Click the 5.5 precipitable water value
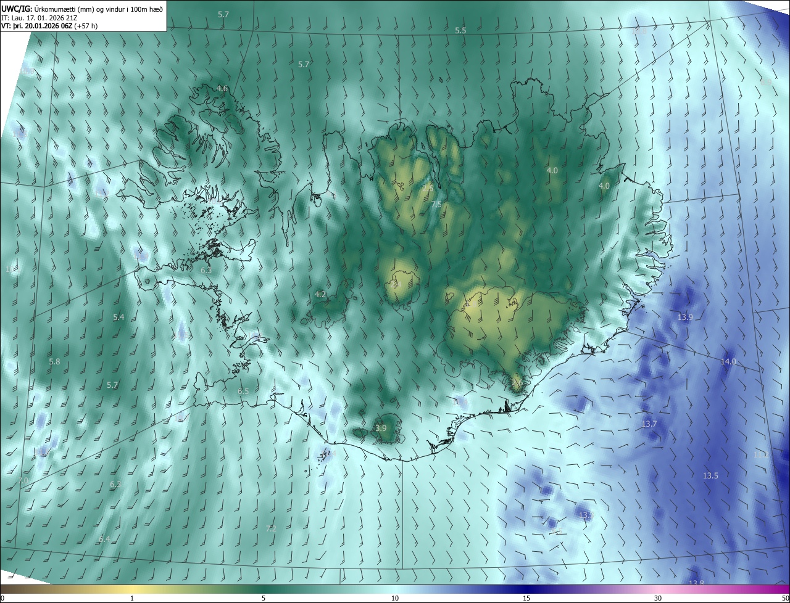Image resolution: width=790 pixels, height=603 pixels. [x=460, y=30]
